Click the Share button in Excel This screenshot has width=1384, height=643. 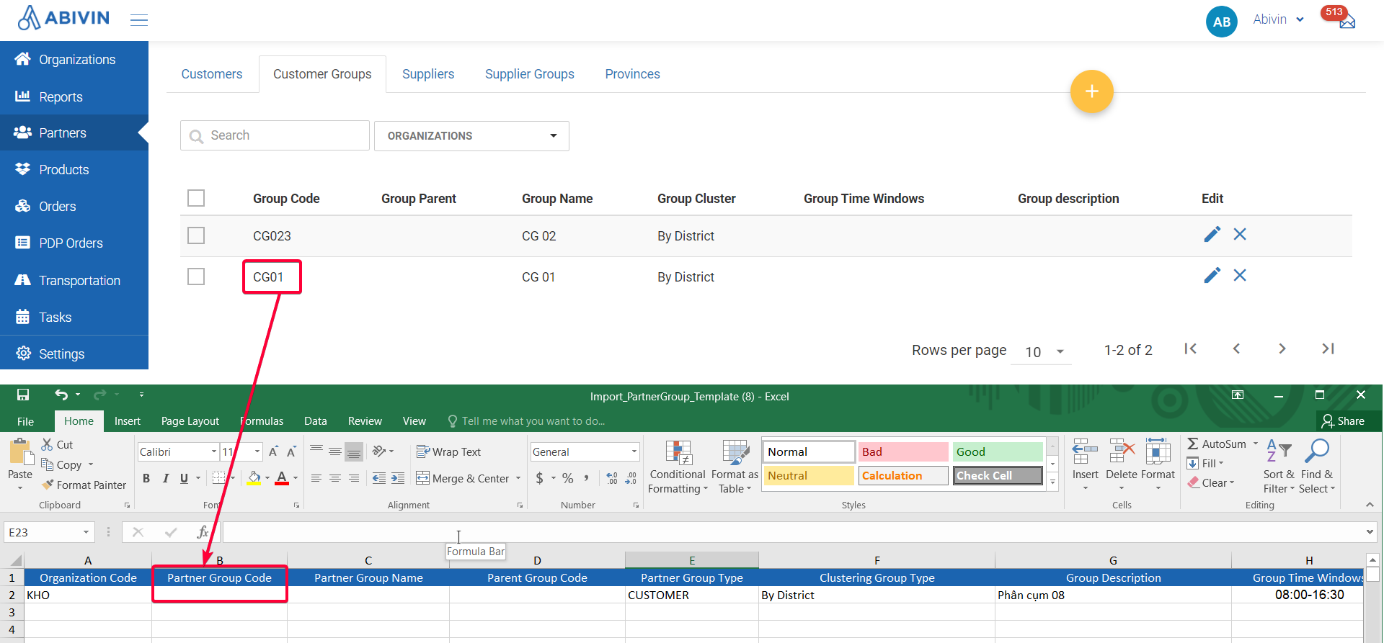1344,421
